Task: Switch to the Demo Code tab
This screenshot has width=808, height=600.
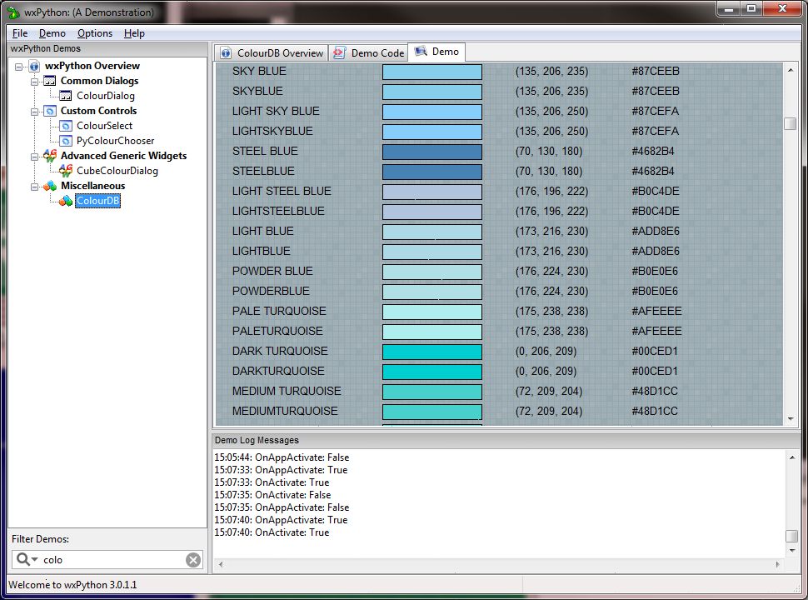Action: 368,53
